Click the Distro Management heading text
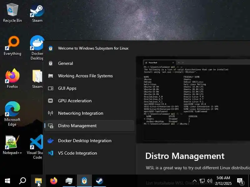 click(185, 156)
